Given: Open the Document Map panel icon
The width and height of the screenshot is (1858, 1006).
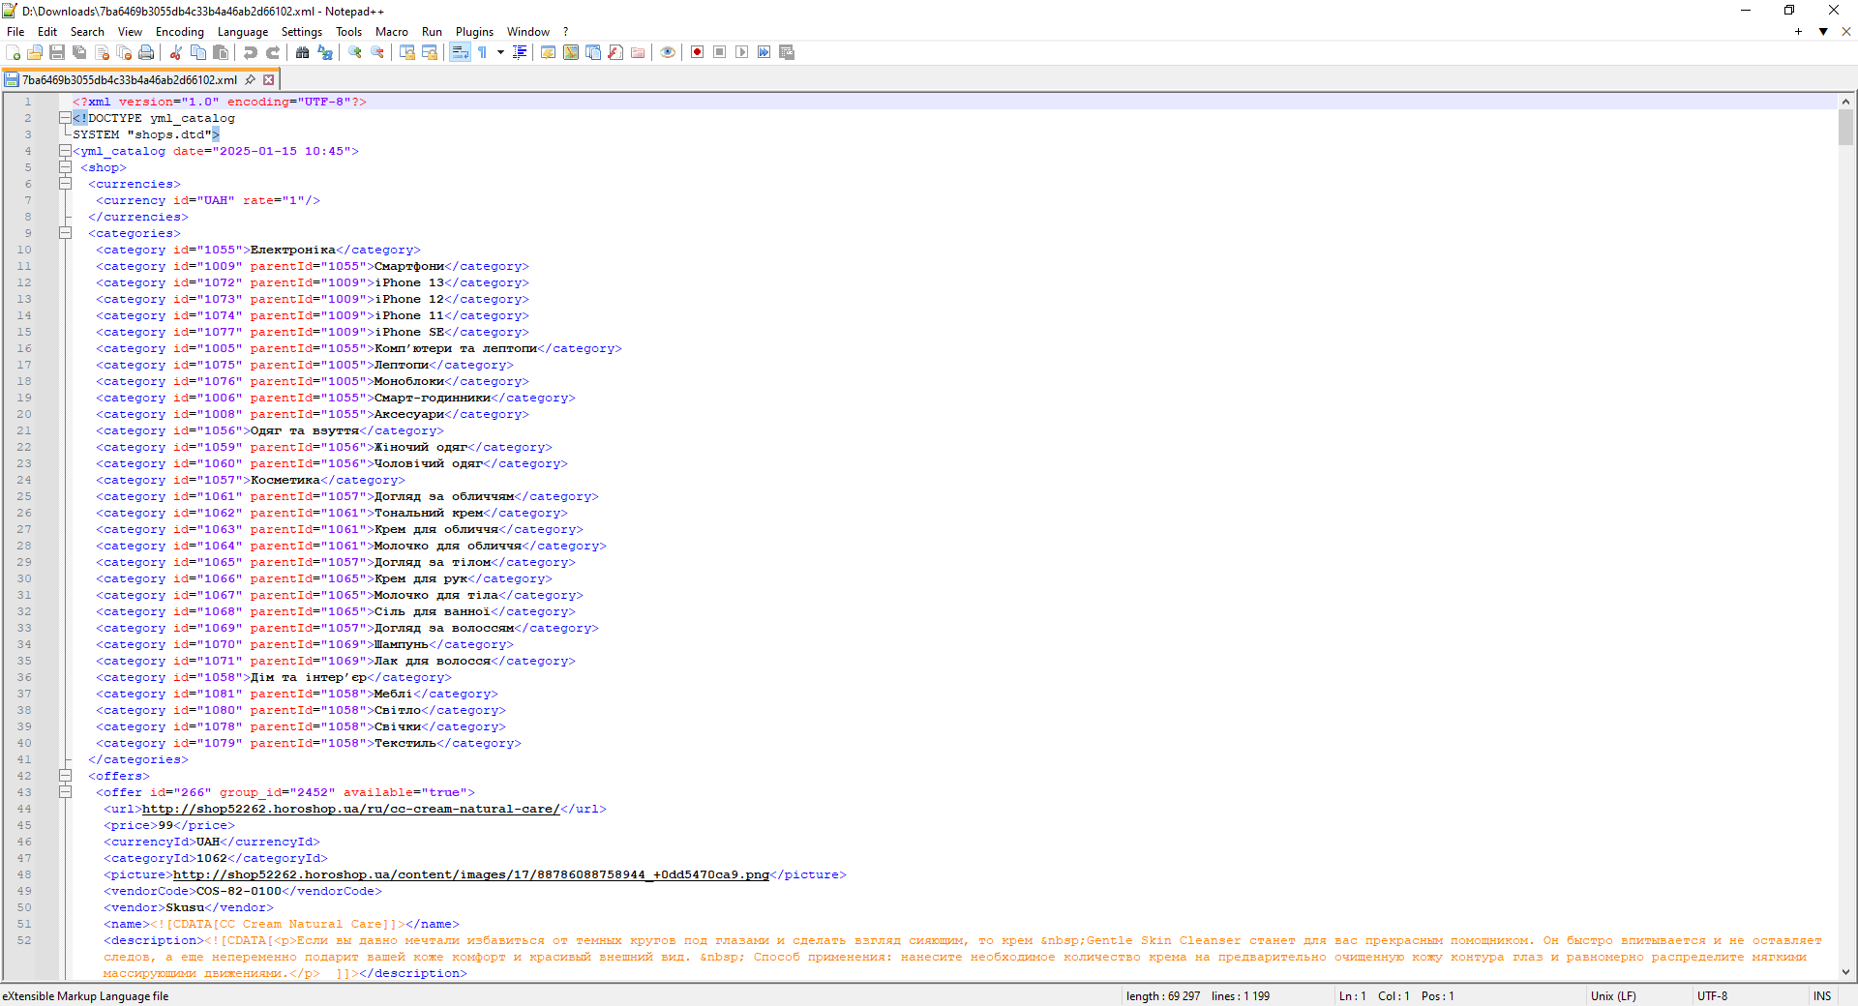Looking at the screenshot, I should click(571, 52).
